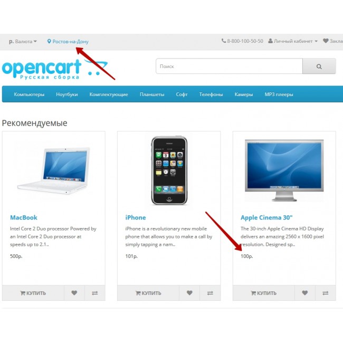
Task: Buy the iPhone with КУПИТЬ button
Action: pyautogui.click(x=148, y=293)
